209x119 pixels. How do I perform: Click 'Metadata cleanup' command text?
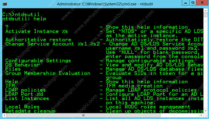coord(30,111)
